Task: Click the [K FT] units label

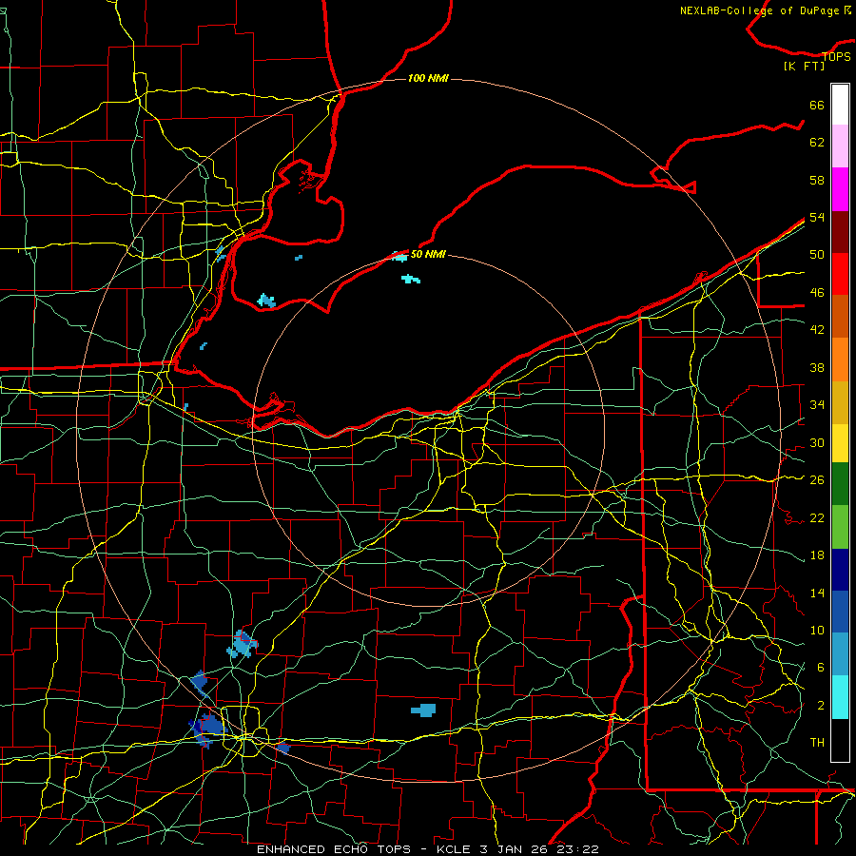Action: pyautogui.click(x=804, y=66)
